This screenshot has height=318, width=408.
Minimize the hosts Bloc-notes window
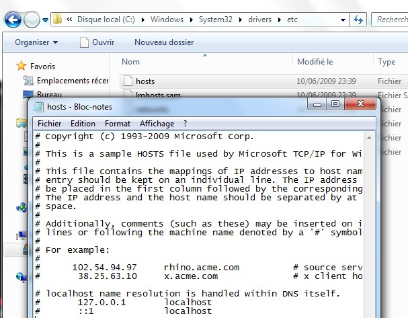(317, 104)
